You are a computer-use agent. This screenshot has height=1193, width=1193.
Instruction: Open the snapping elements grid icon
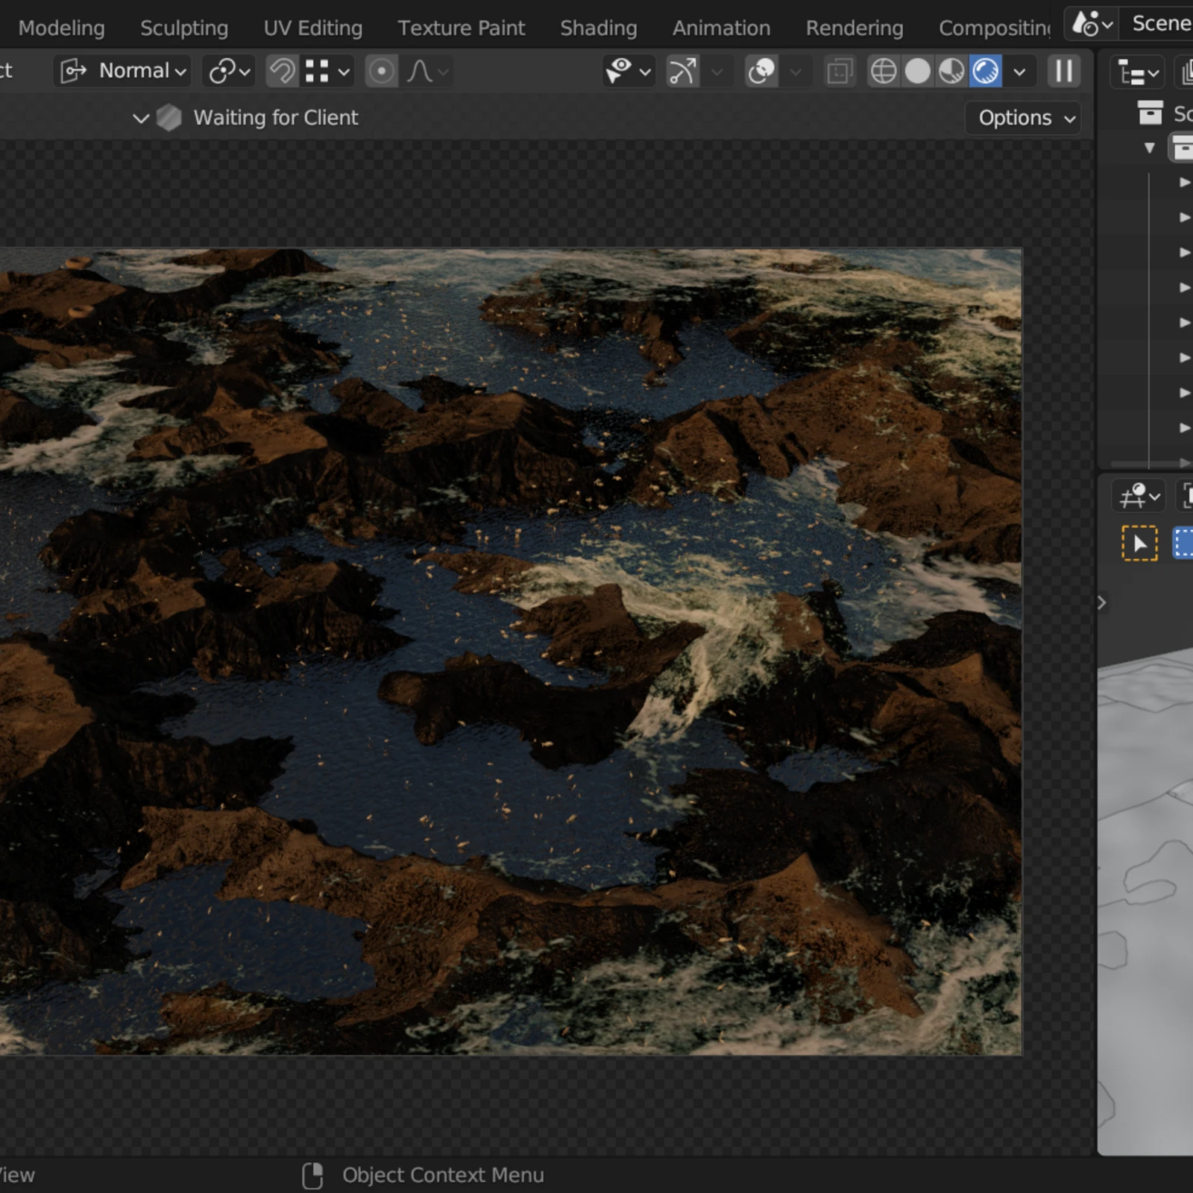coord(327,72)
